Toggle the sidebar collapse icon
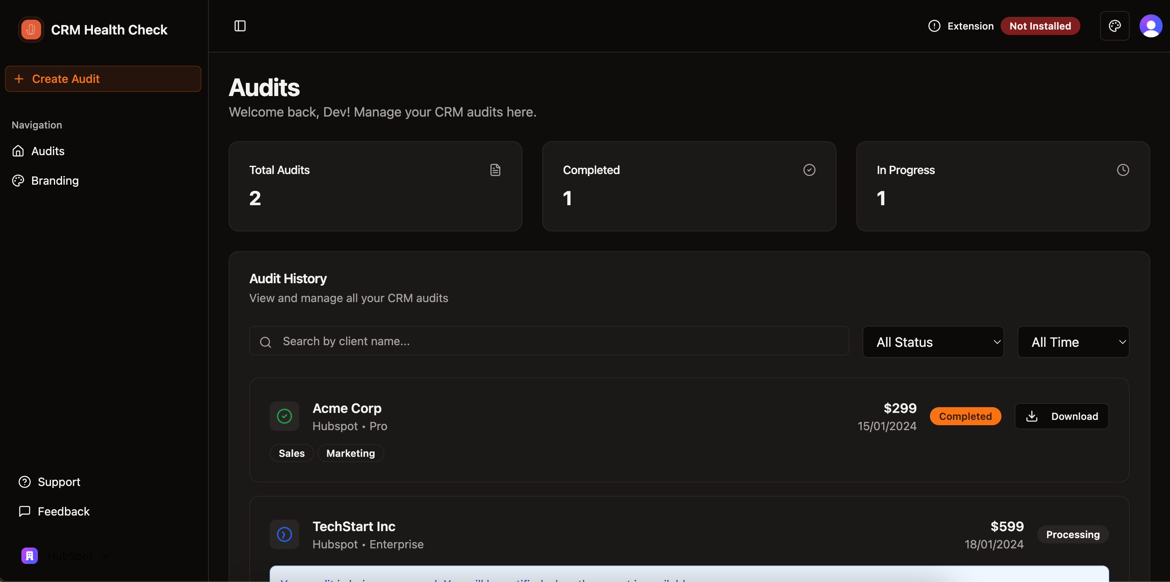 click(239, 26)
